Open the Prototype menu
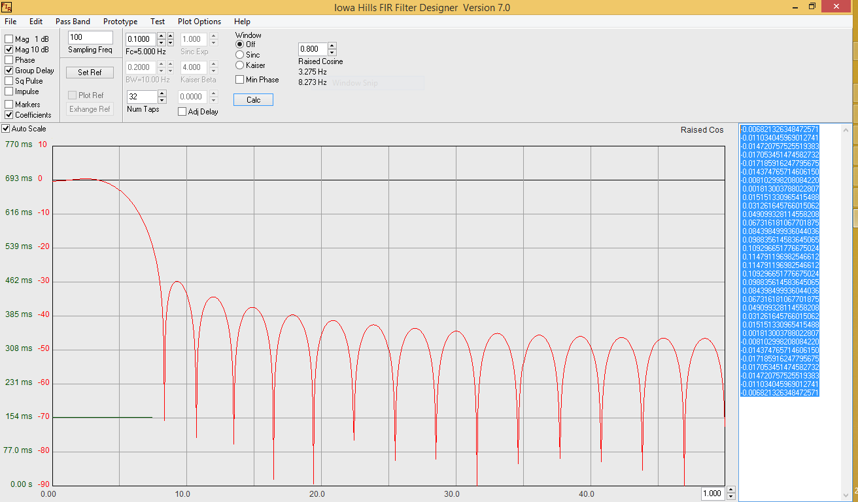 click(120, 22)
